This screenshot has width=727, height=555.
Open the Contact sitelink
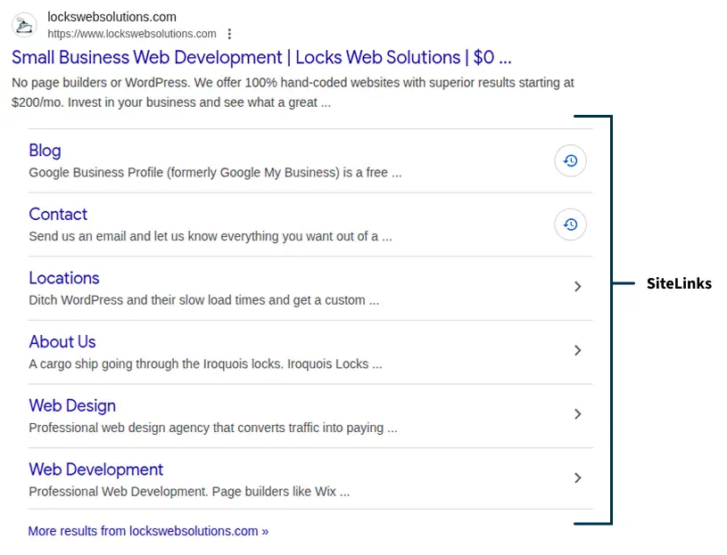pos(58,215)
